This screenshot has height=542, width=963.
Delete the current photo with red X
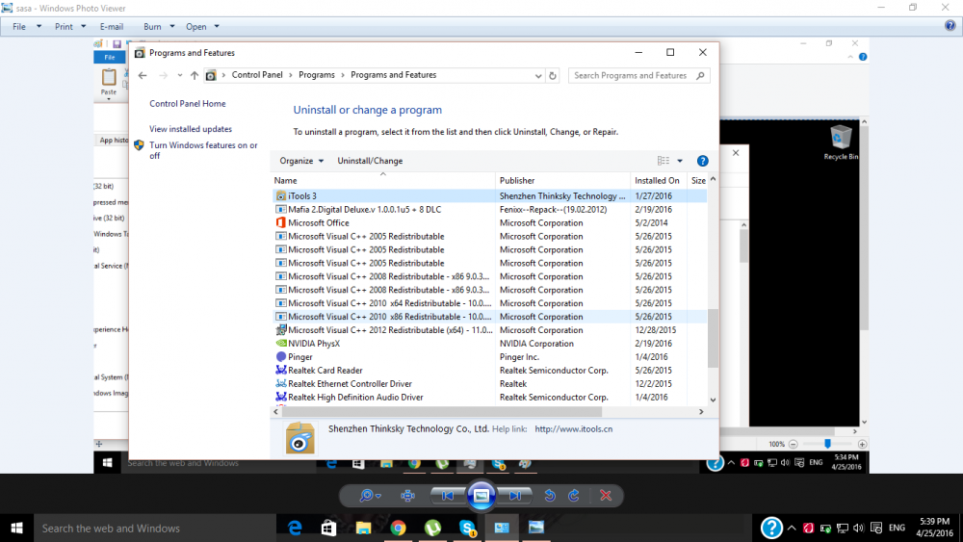click(x=606, y=496)
